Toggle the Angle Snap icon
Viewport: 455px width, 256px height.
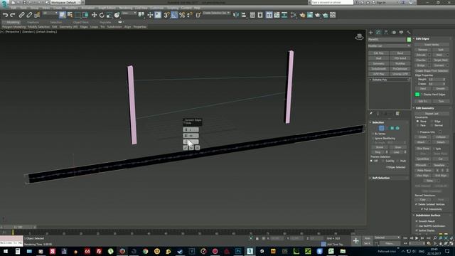pyautogui.click(x=174, y=15)
